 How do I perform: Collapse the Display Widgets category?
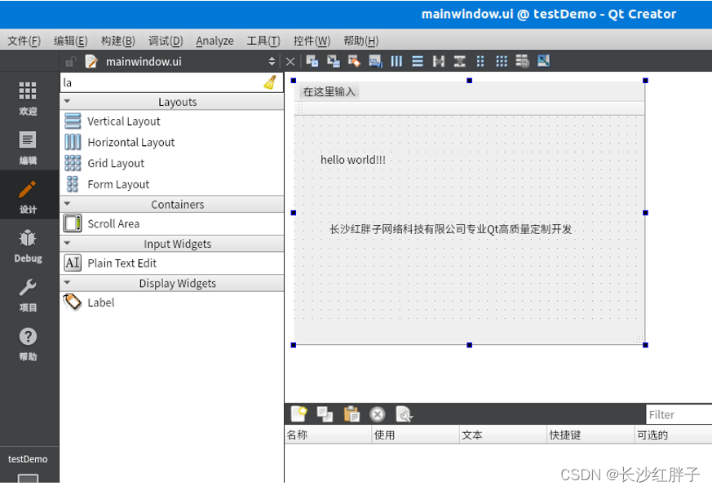(67, 282)
